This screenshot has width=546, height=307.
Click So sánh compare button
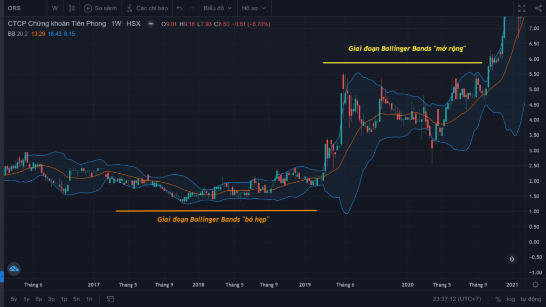[x=100, y=8]
